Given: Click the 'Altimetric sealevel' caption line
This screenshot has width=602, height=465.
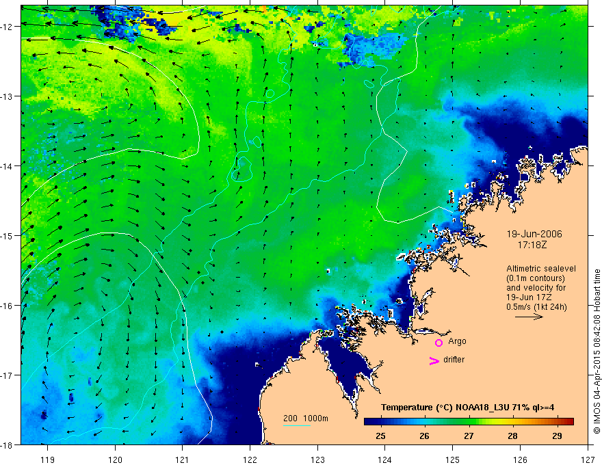Looking at the screenshot, I should click(x=540, y=269).
